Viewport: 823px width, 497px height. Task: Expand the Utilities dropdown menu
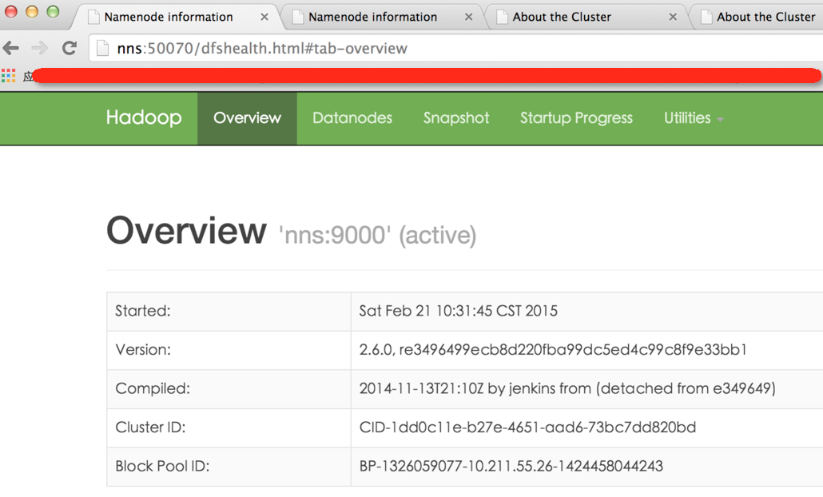pyautogui.click(x=693, y=118)
